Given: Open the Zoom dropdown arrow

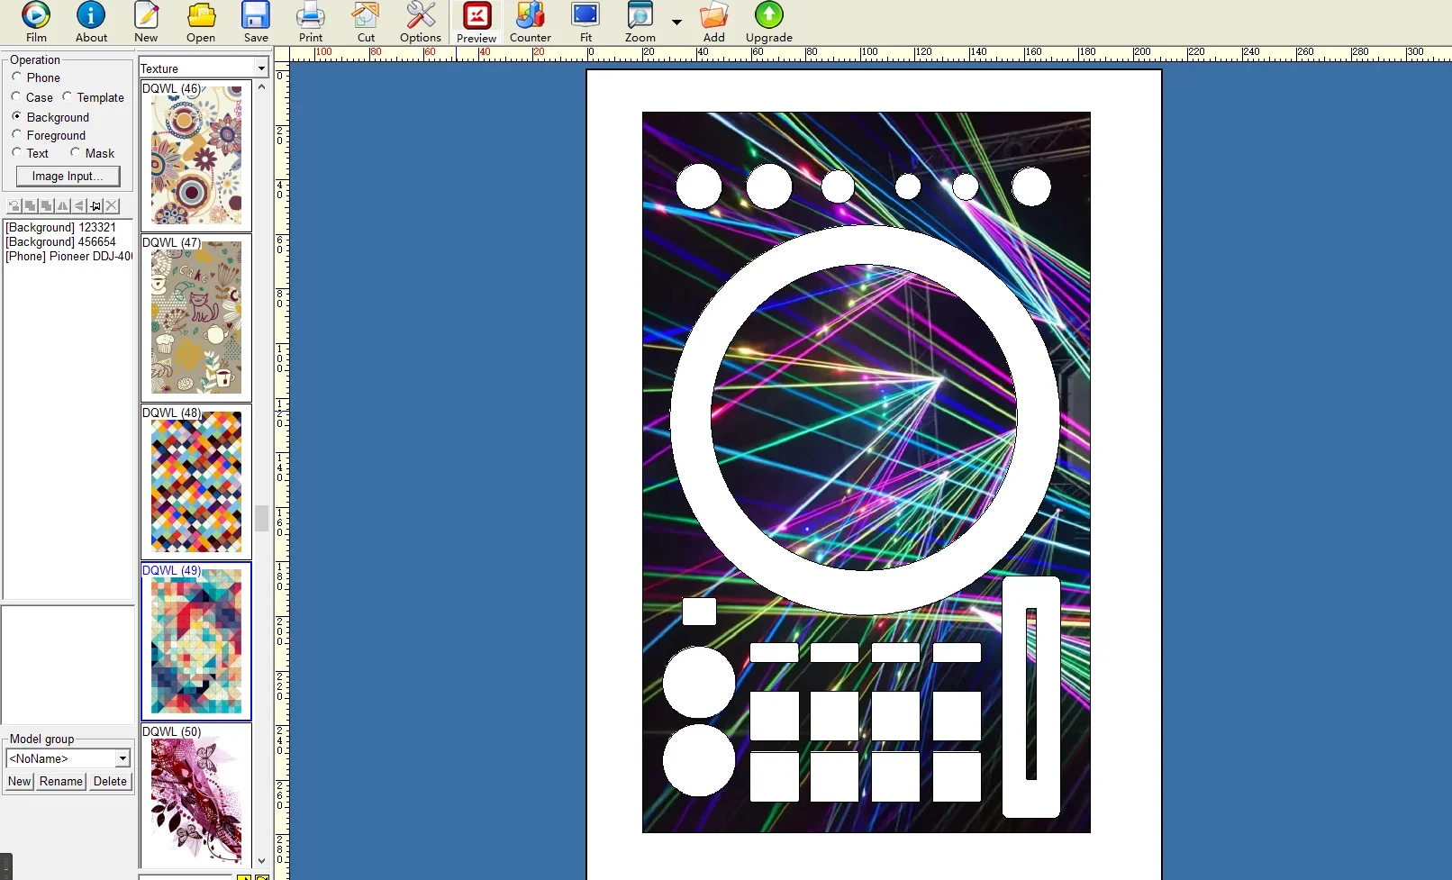Looking at the screenshot, I should tap(676, 22).
